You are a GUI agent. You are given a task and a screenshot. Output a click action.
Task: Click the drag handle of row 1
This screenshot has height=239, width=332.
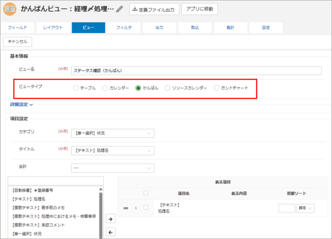point(126,208)
